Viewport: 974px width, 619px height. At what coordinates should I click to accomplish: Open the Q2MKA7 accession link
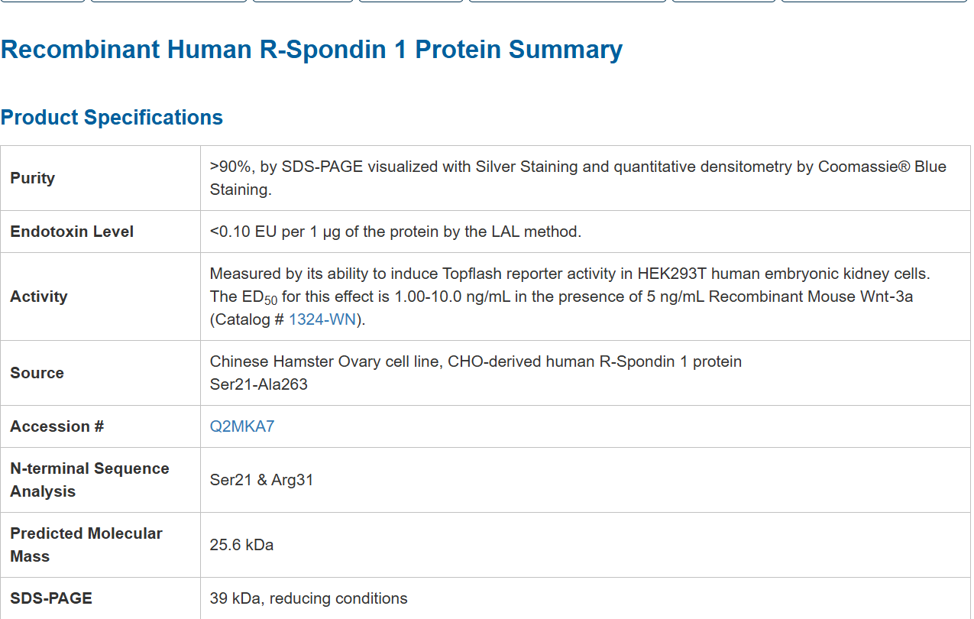(241, 426)
